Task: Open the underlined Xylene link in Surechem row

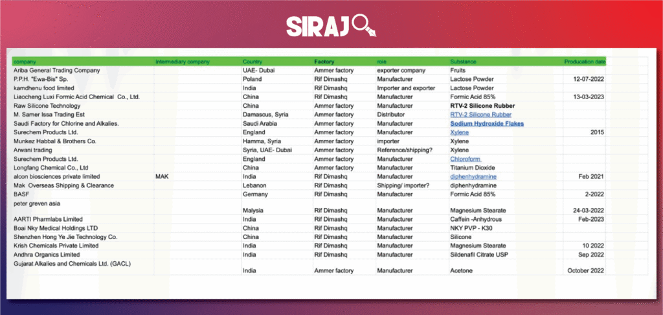Action: pos(459,132)
